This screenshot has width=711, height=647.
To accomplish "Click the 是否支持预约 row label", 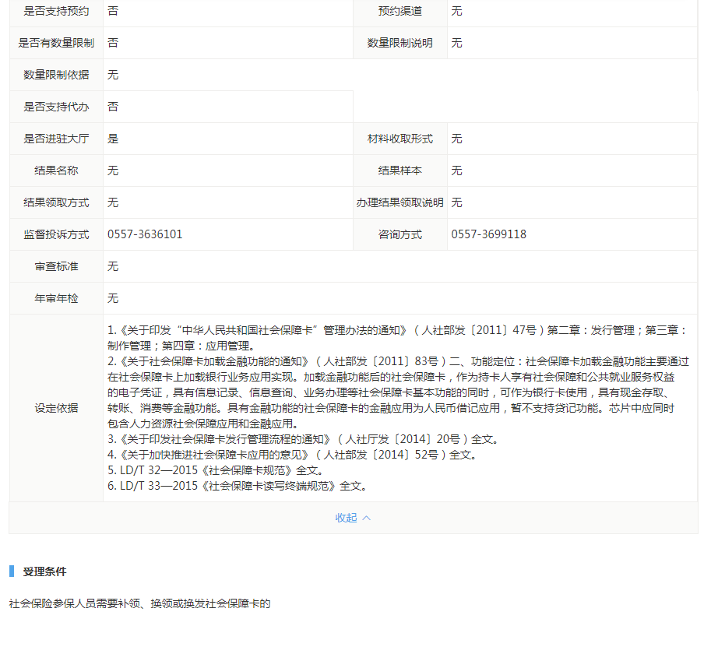I will (56, 11).
